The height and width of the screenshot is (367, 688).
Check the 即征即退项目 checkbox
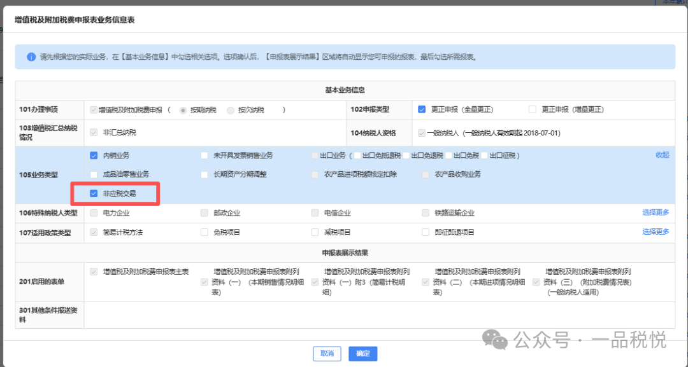425,232
